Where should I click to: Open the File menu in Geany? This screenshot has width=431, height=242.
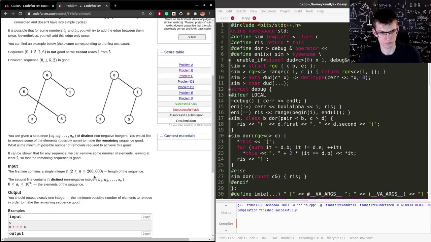pyautogui.click(x=220, y=11)
